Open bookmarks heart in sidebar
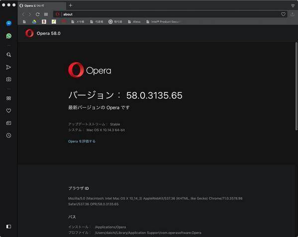This screenshot has height=237, width=298. [8, 111]
